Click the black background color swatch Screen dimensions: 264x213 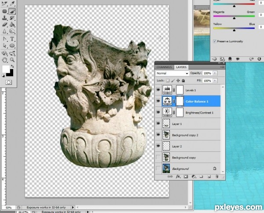tap(11, 73)
